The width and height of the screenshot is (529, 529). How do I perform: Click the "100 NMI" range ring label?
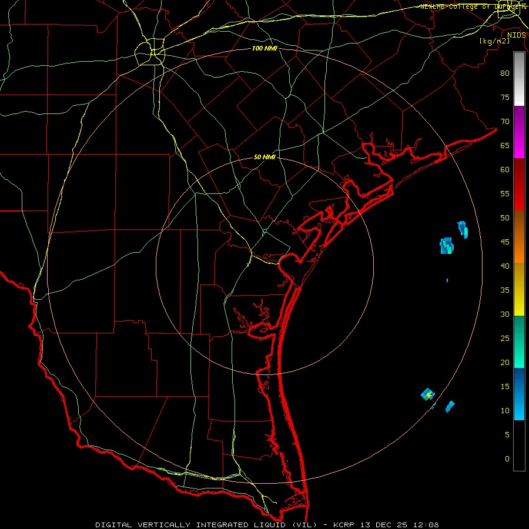[x=264, y=48]
